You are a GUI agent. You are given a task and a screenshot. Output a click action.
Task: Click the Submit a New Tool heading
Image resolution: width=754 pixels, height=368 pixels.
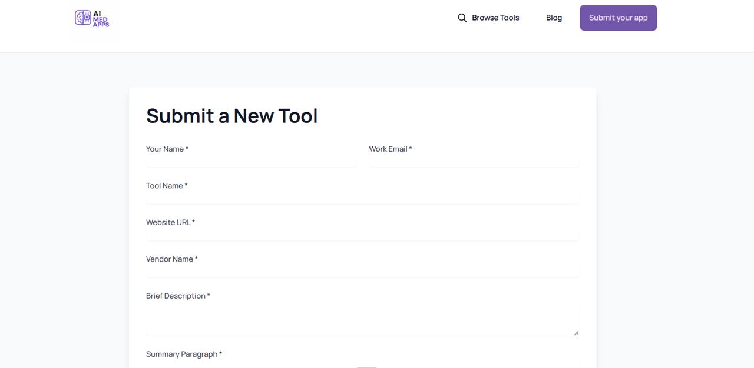pyautogui.click(x=232, y=116)
